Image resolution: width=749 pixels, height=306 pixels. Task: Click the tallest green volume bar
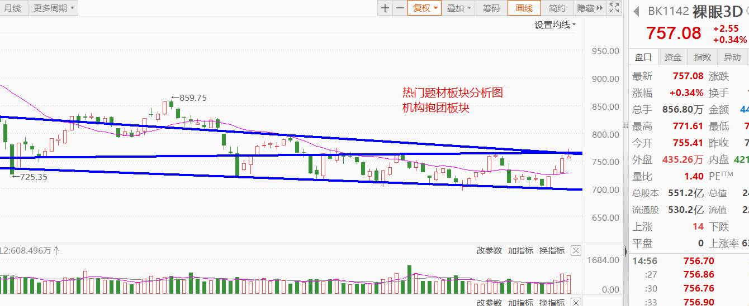(409, 280)
